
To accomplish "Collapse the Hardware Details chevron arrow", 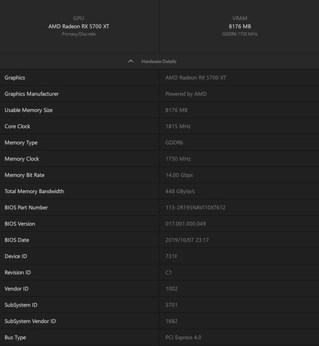I will [x=130, y=62].
